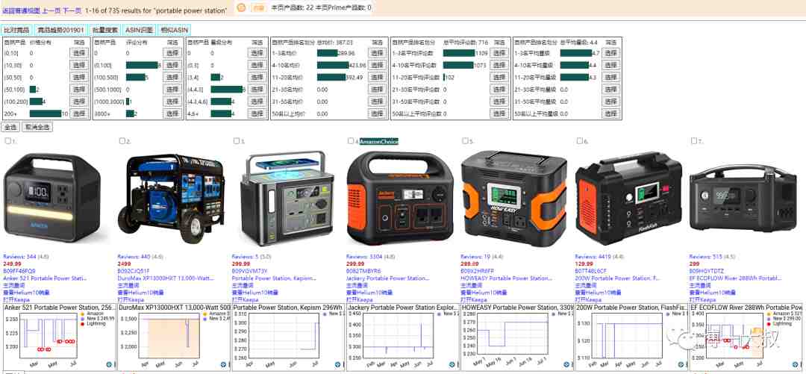The height and width of the screenshot is (374, 806).
Task: Click 选择 beside average reviews 1073
Action: [499, 66]
